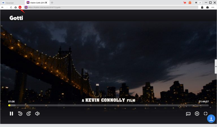Go back to previous page
This screenshot has height=127, width=217.
click(3, 7)
